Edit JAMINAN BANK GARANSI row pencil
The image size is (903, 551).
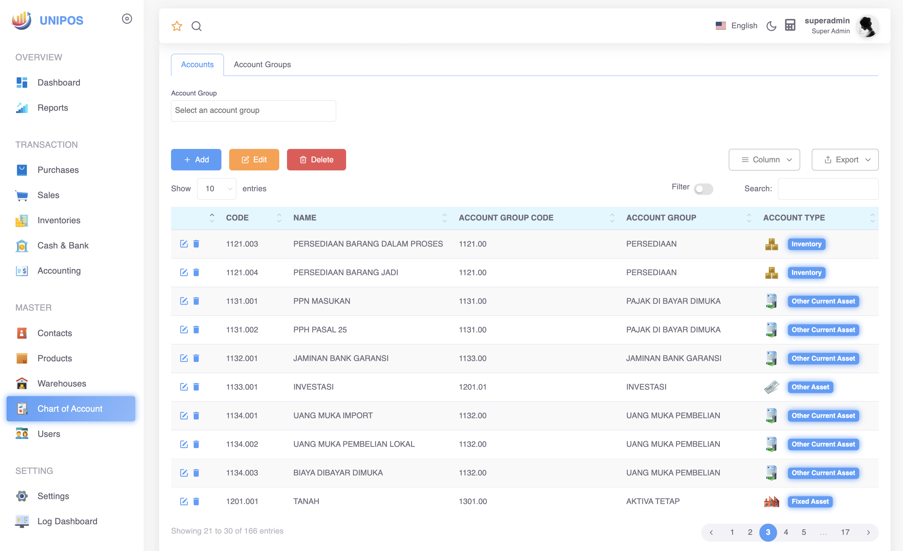184,358
